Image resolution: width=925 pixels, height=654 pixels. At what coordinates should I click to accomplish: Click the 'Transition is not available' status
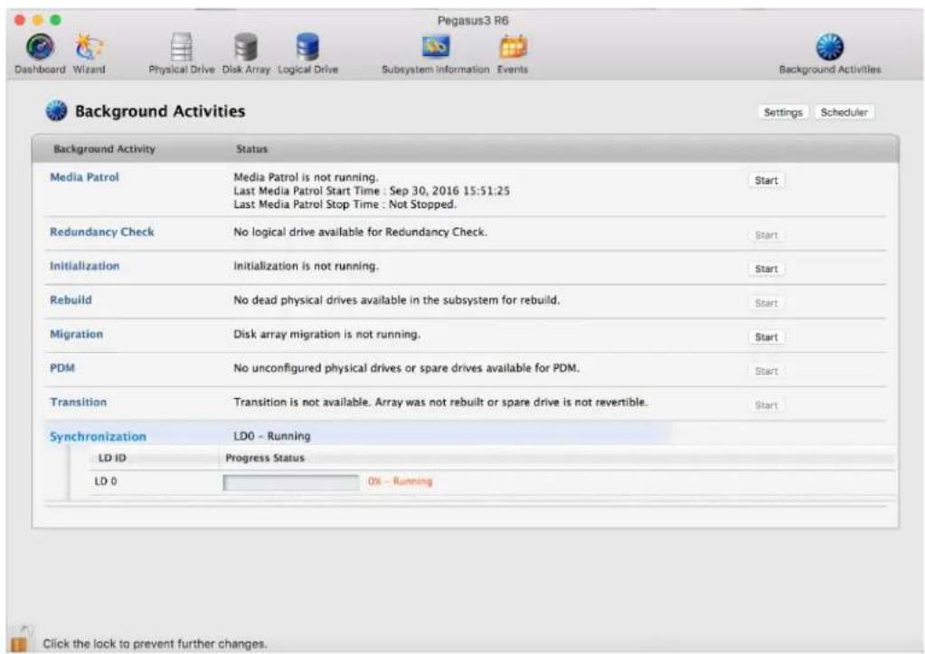[440, 402]
